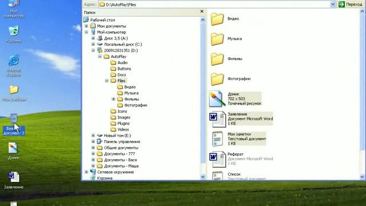Open the Фотографии folder icon in file list
This screenshot has width=366, height=206.
pos(217,79)
